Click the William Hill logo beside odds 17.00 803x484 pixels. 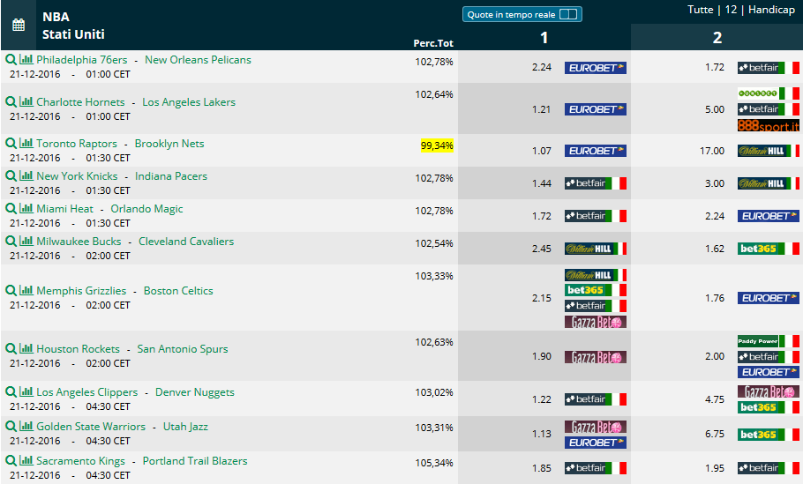769,151
